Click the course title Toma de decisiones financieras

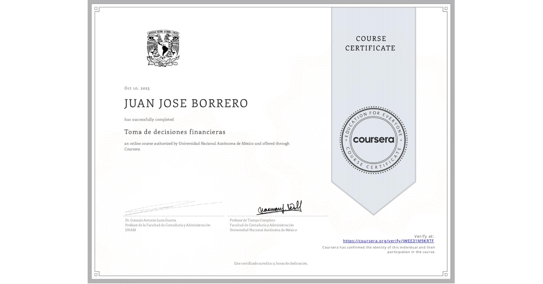click(x=175, y=132)
